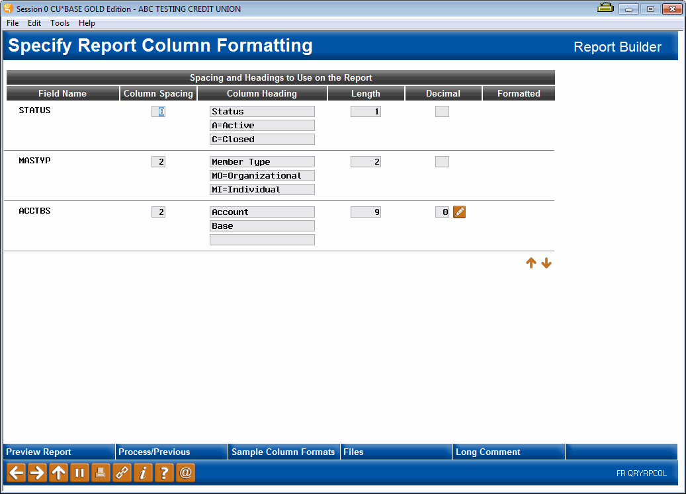Click the back arrow navigation icon
This screenshot has width=686, height=494.
click(x=16, y=473)
